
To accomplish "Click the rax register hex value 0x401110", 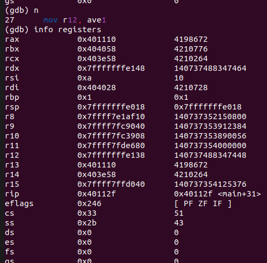I will (x=97, y=39).
